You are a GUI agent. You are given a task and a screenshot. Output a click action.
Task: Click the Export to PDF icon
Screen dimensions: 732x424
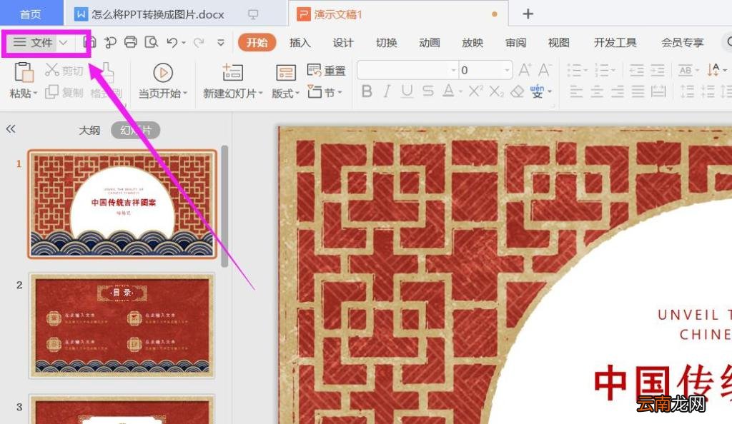[110, 42]
